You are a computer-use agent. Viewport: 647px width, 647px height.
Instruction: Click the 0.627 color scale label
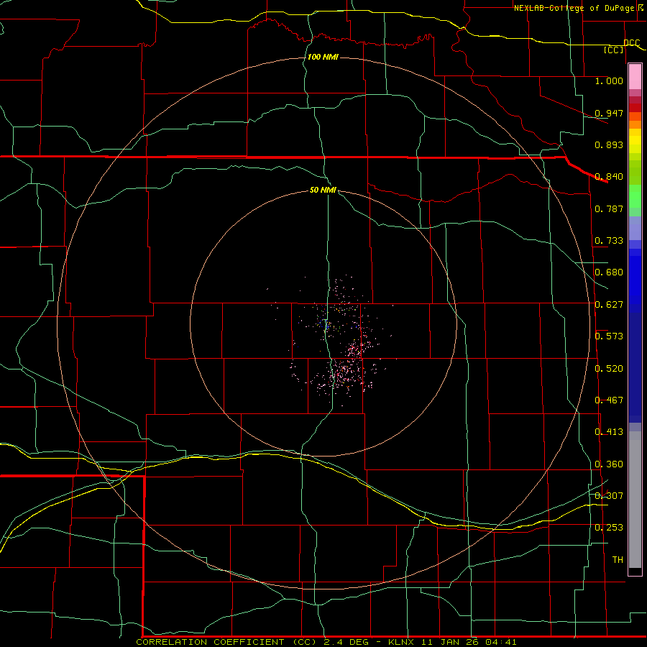click(x=609, y=305)
